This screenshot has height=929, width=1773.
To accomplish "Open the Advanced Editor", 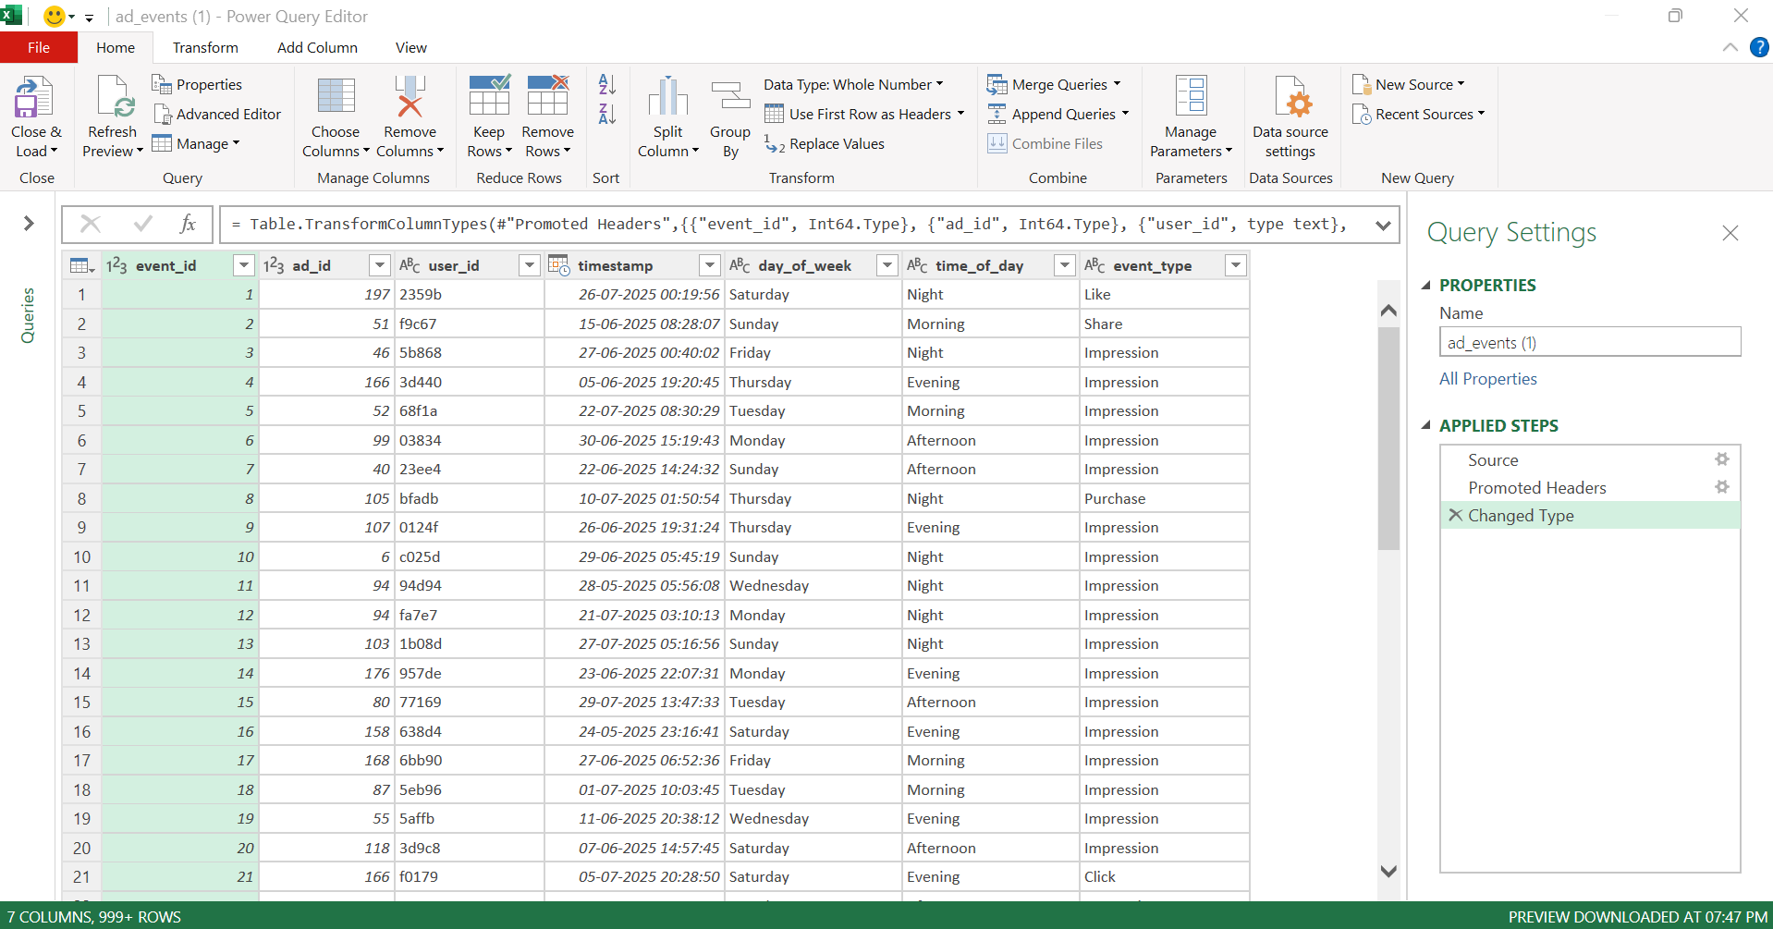I will pyautogui.click(x=217, y=114).
